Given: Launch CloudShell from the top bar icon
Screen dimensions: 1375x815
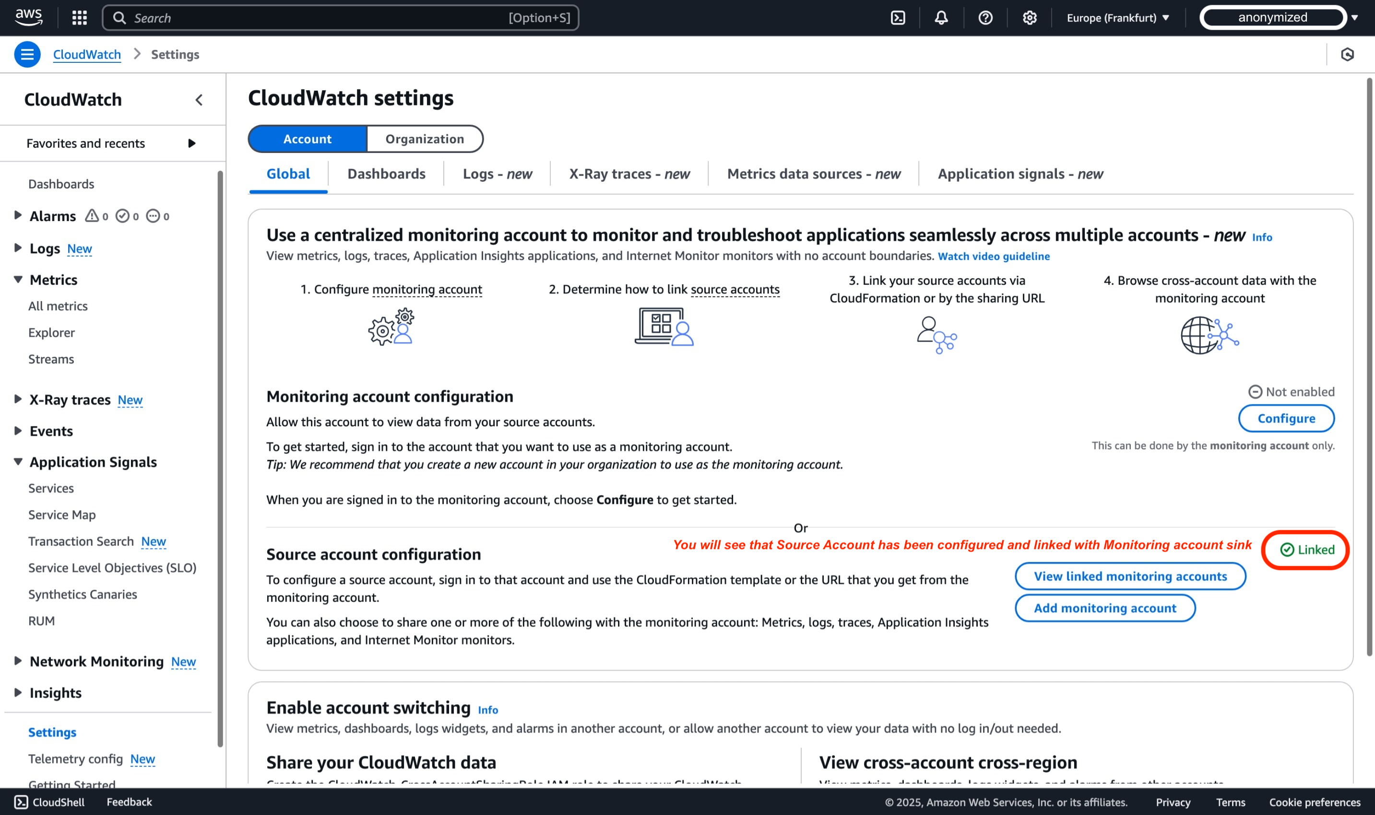Looking at the screenshot, I should 898,18.
